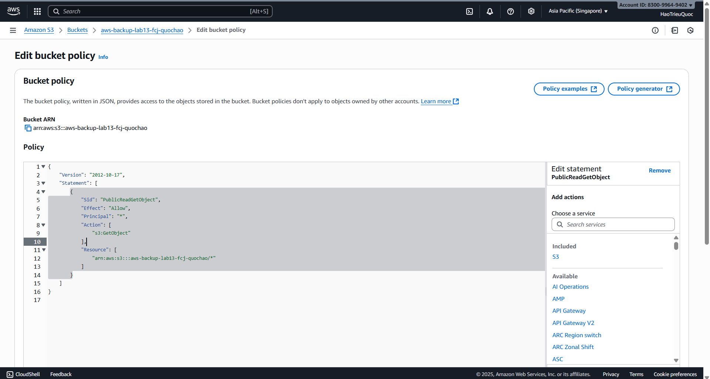
Task: Open the Asia Pacific (Singapore) region dropdown
Action: pyautogui.click(x=578, y=11)
